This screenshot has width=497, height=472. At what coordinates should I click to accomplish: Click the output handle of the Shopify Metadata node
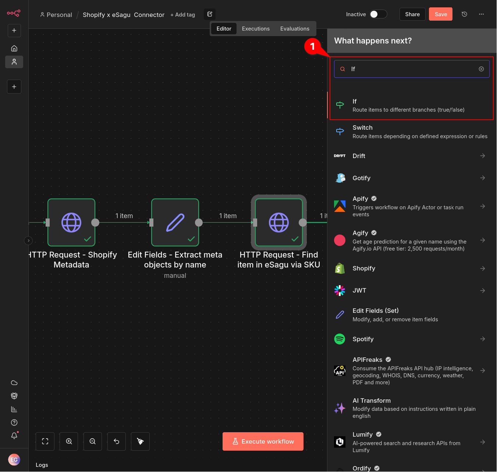point(95,223)
